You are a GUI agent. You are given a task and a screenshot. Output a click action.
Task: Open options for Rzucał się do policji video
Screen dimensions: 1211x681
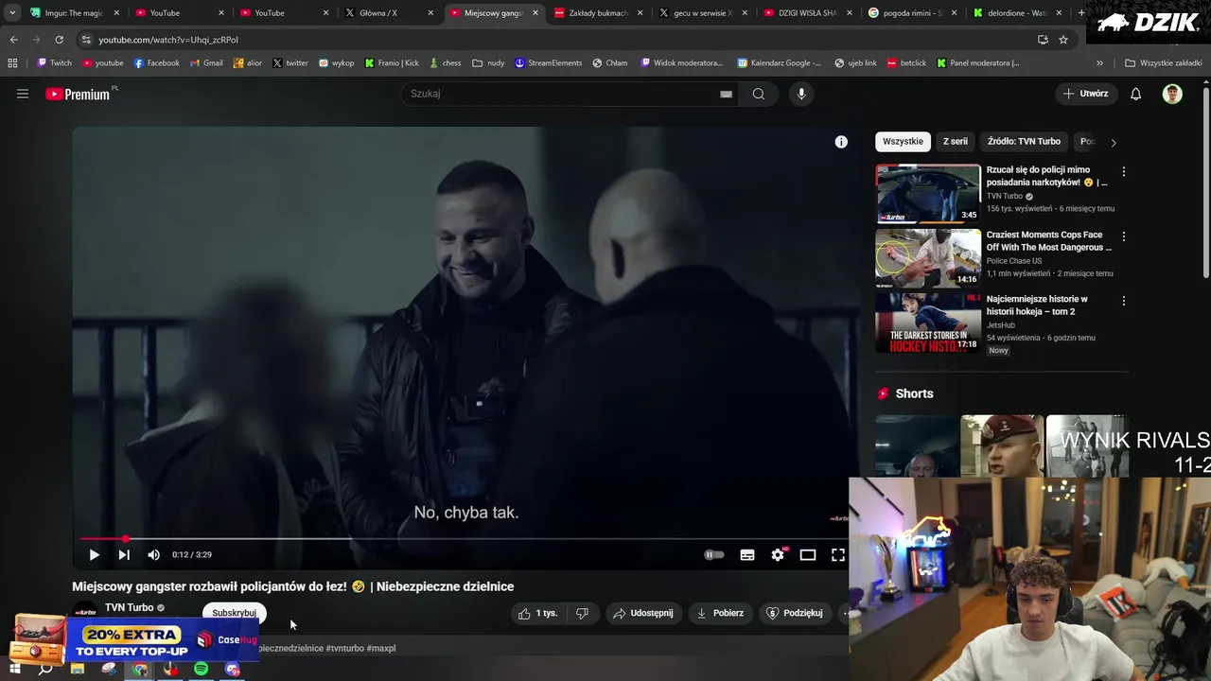1124,172
